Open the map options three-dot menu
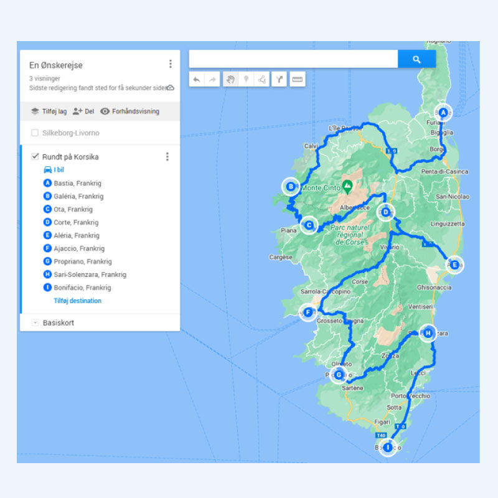498x498 pixels. [171, 64]
